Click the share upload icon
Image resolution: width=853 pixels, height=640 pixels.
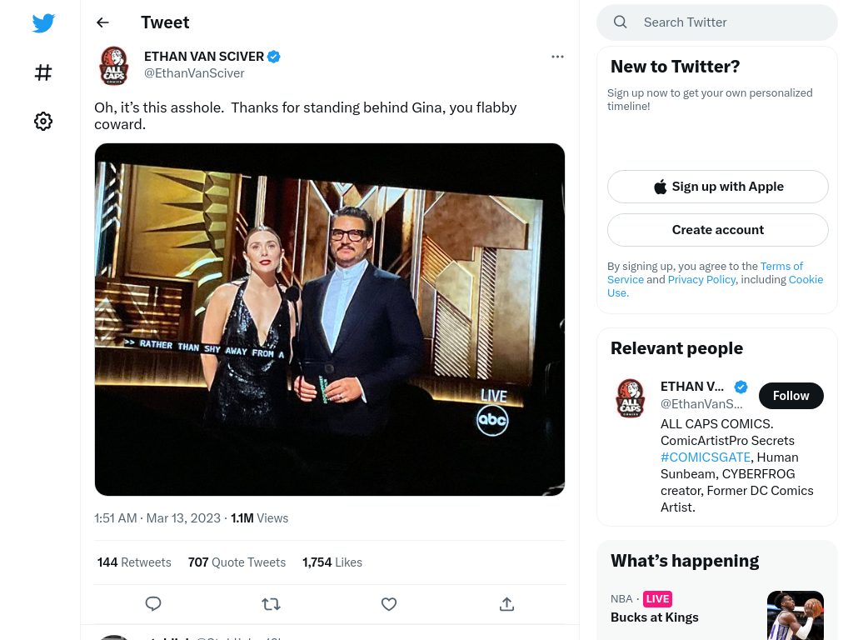point(506,603)
